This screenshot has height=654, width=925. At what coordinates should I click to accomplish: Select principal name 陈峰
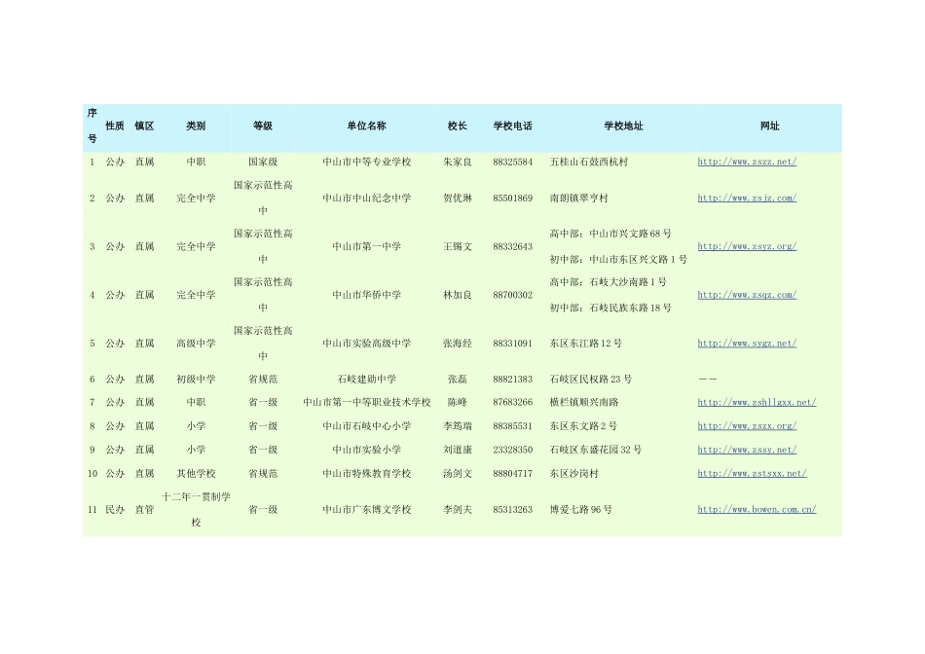click(458, 402)
